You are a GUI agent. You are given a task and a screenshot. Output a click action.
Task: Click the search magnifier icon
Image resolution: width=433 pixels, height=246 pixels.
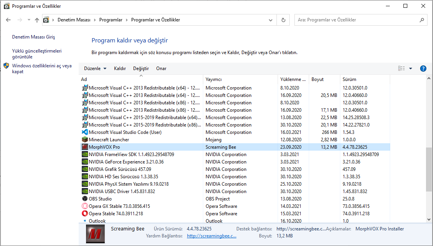422,20
